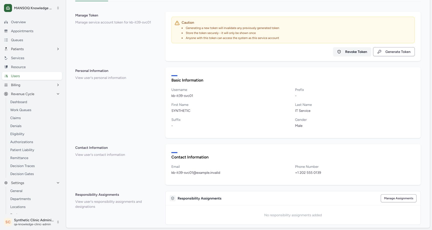Open the account menu chevrons at bottom
The image size is (432, 230).
58,222
